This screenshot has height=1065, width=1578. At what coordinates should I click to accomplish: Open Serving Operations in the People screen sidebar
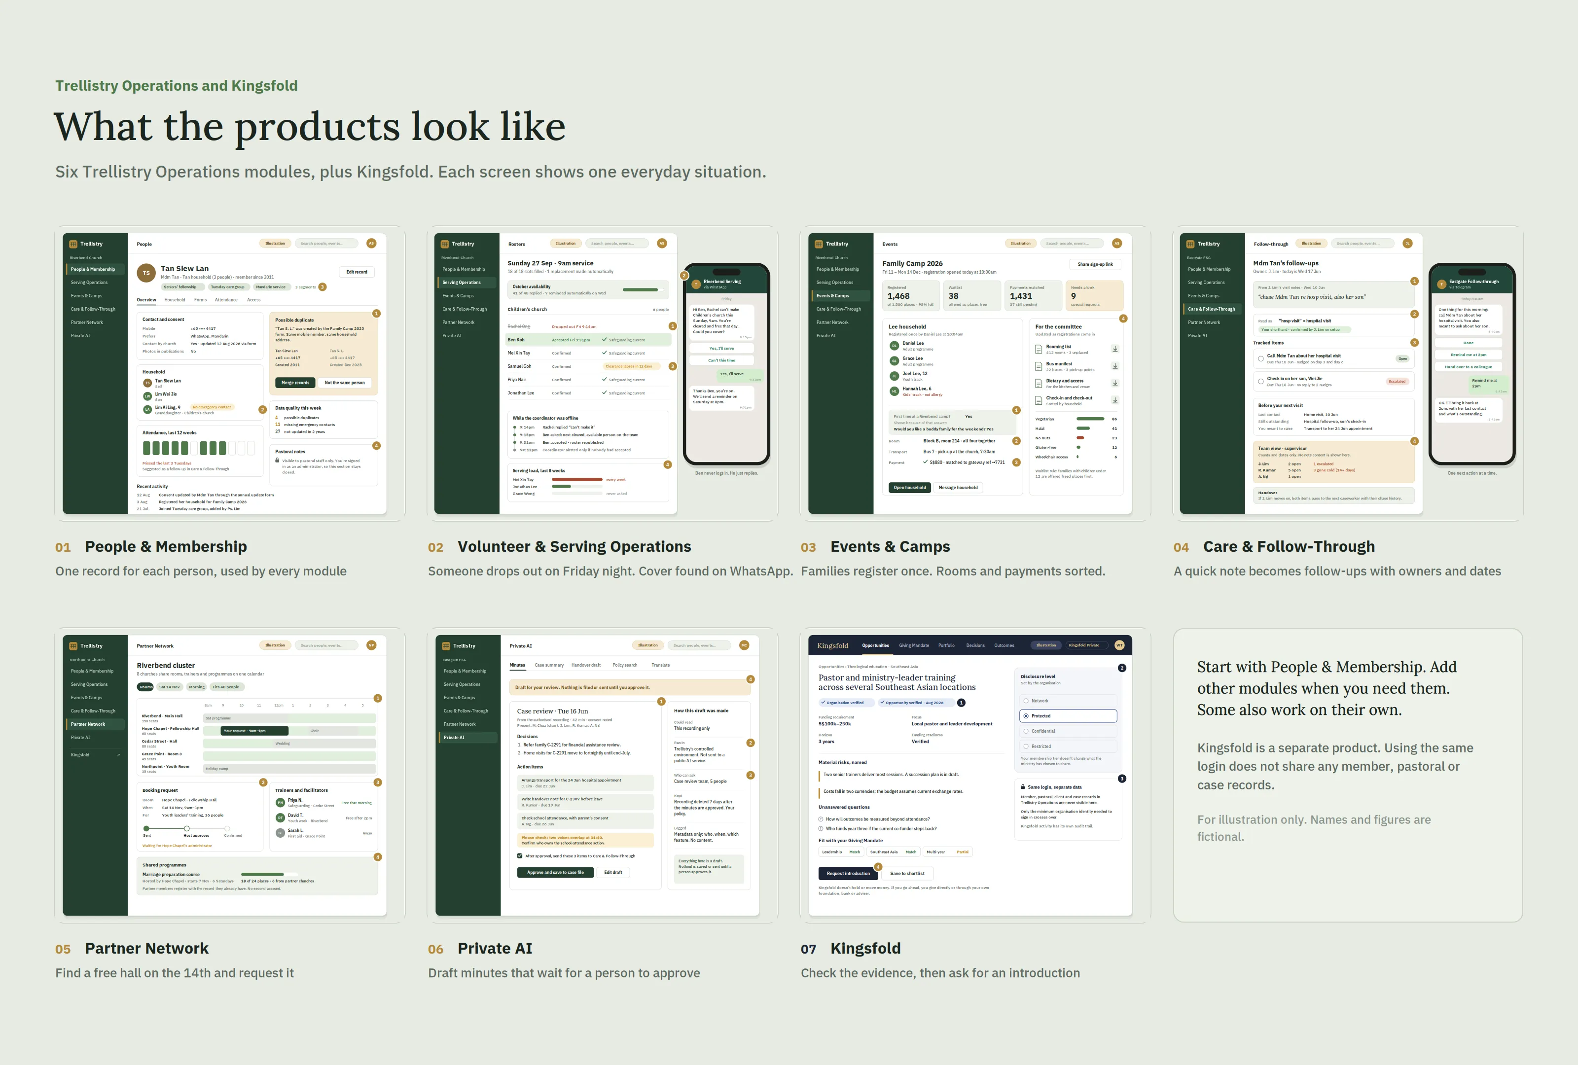(89, 283)
